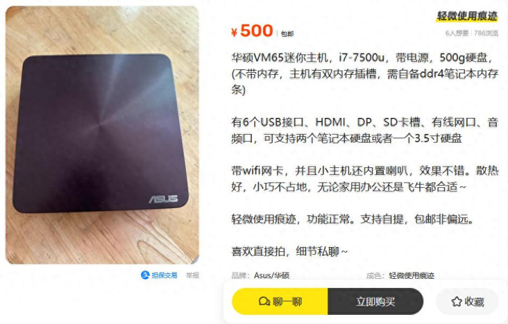Open the 担保交易 guarantee link
The width and height of the screenshot is (508, 324).
[159, 275]
